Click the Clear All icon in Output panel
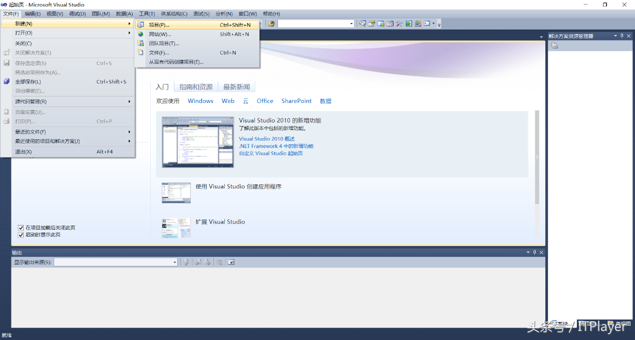The image size is (635, 340). (x=219, y=262)
